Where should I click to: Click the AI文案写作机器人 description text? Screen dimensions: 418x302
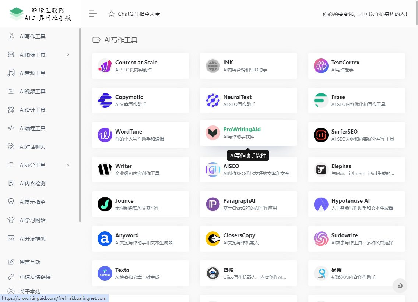point(241,243)
